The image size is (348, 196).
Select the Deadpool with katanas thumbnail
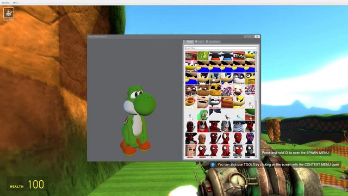(191, 126)
